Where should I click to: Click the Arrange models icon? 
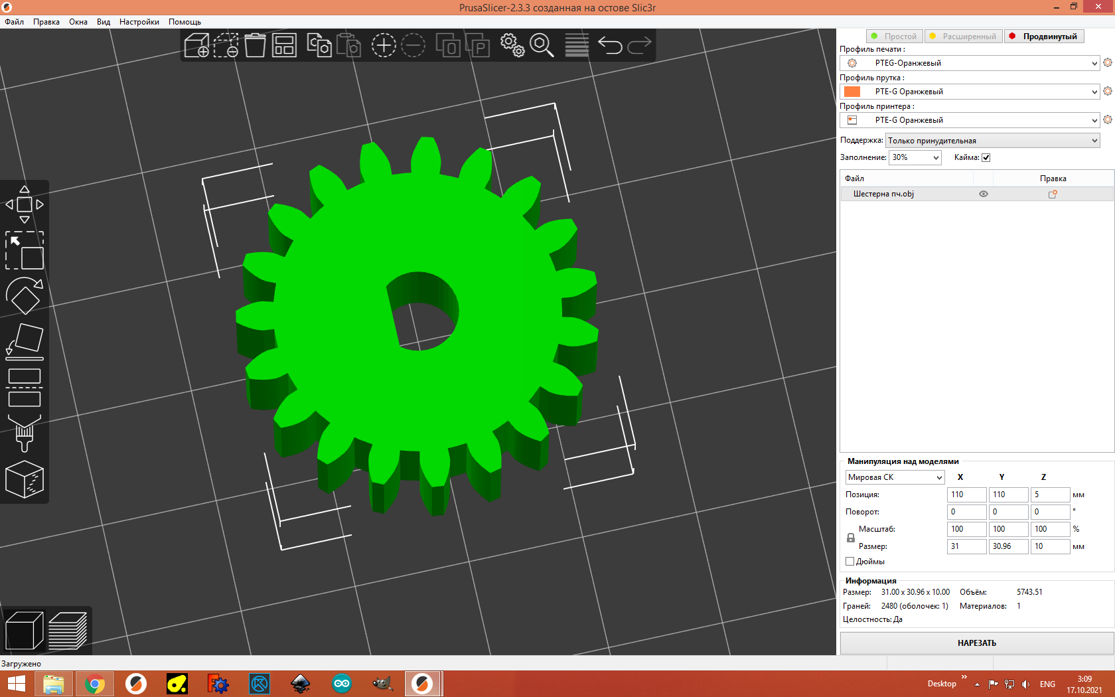pyautogui.click(x=284, y=45)
